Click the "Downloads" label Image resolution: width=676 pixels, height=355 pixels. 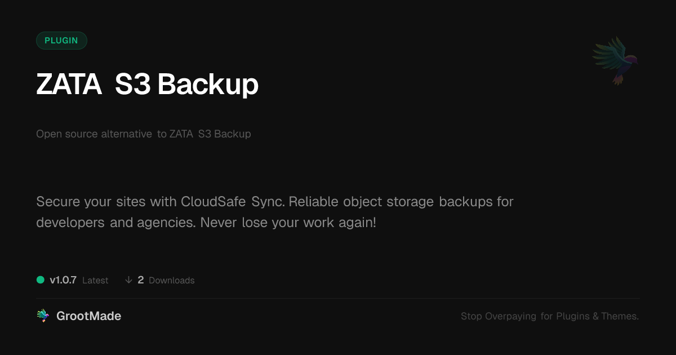coord(172,281)
